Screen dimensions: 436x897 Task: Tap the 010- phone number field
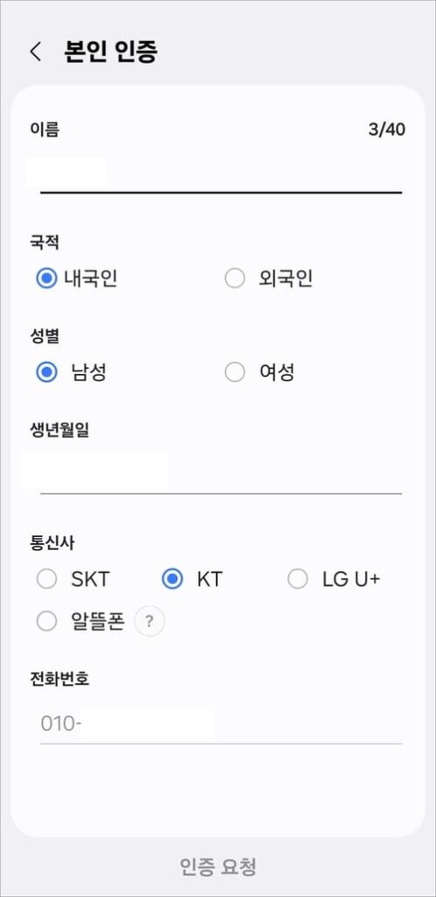click(x=221, y=724)
